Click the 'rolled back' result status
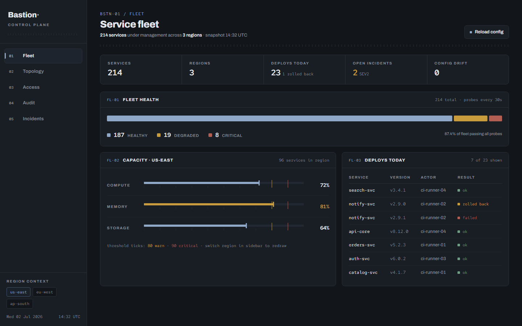The height and width of the screenshot is (326, 522). point(476,204)
